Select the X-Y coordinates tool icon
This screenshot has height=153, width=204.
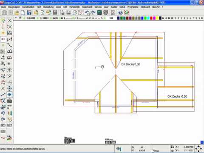(9, 107)
